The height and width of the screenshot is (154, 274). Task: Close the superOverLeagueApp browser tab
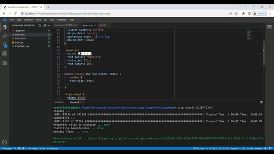(x=42, y=7)
